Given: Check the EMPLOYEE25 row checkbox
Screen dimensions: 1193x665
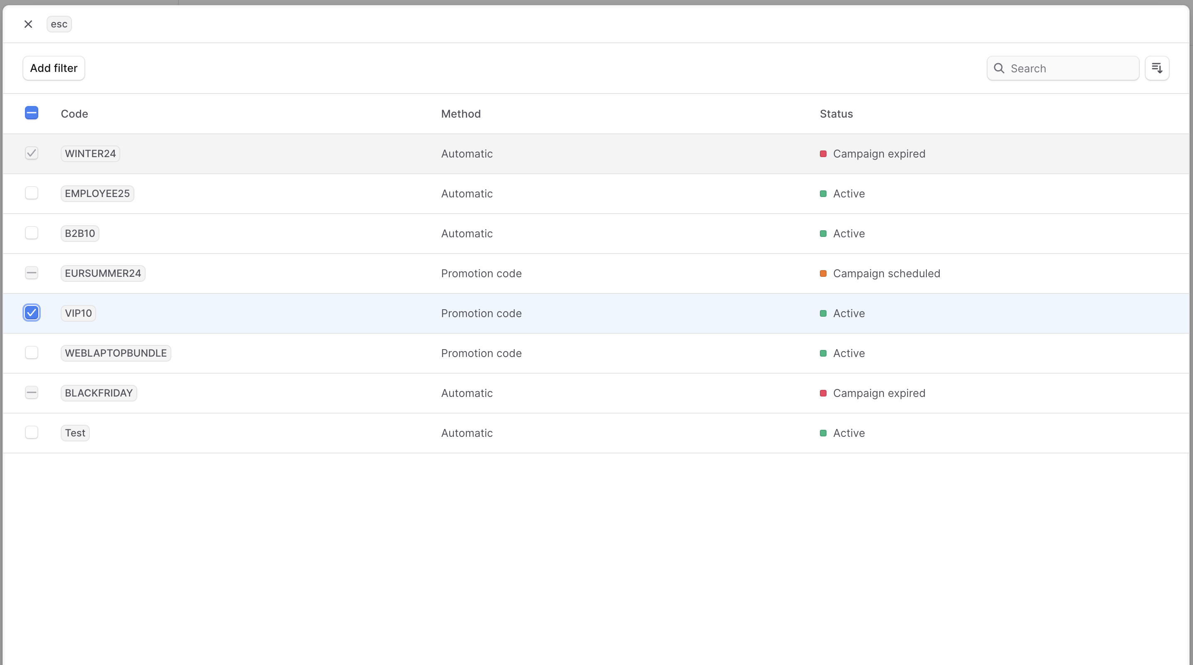Looking at the screenshot, I should (x=32, y=193).
